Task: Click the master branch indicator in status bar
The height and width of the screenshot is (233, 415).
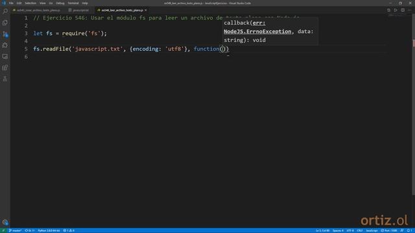Action: coord(15,230)
